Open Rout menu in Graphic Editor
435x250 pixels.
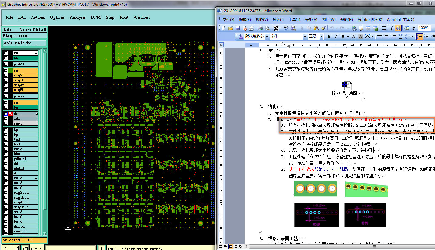[124, 17]
